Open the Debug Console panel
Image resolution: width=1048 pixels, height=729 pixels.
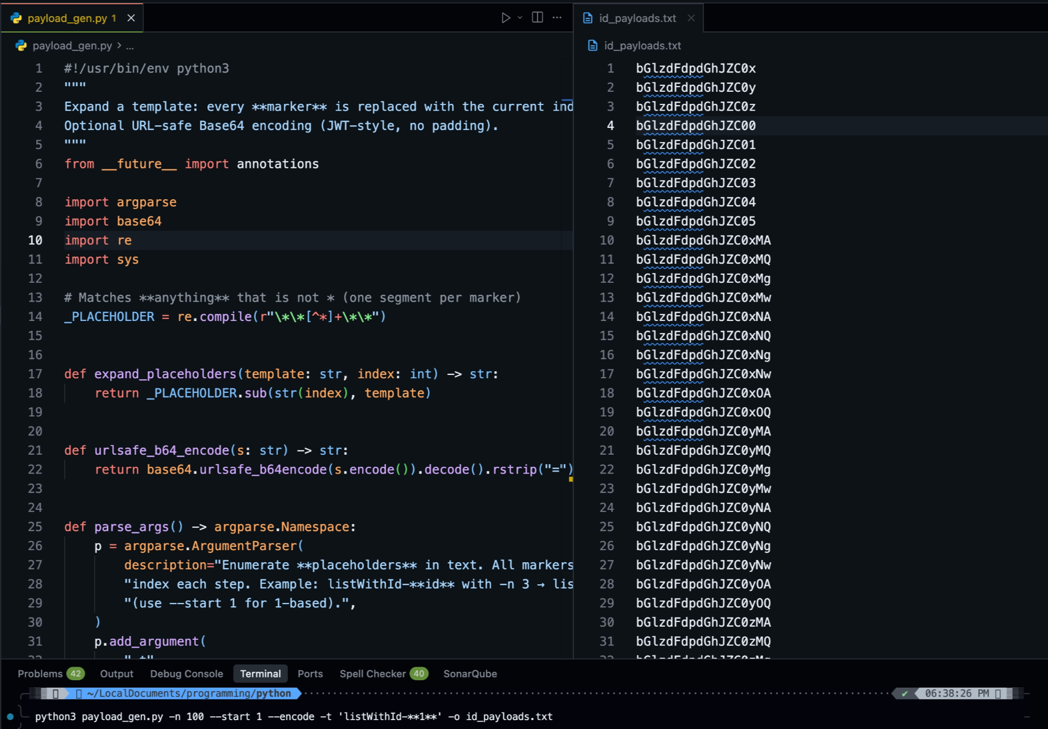(186, 673)
